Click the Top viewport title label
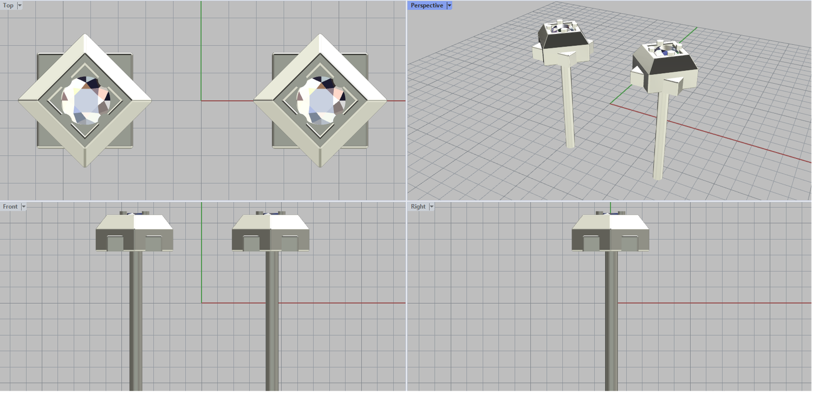Screen dimensions: 814x393 pos(8,6)
